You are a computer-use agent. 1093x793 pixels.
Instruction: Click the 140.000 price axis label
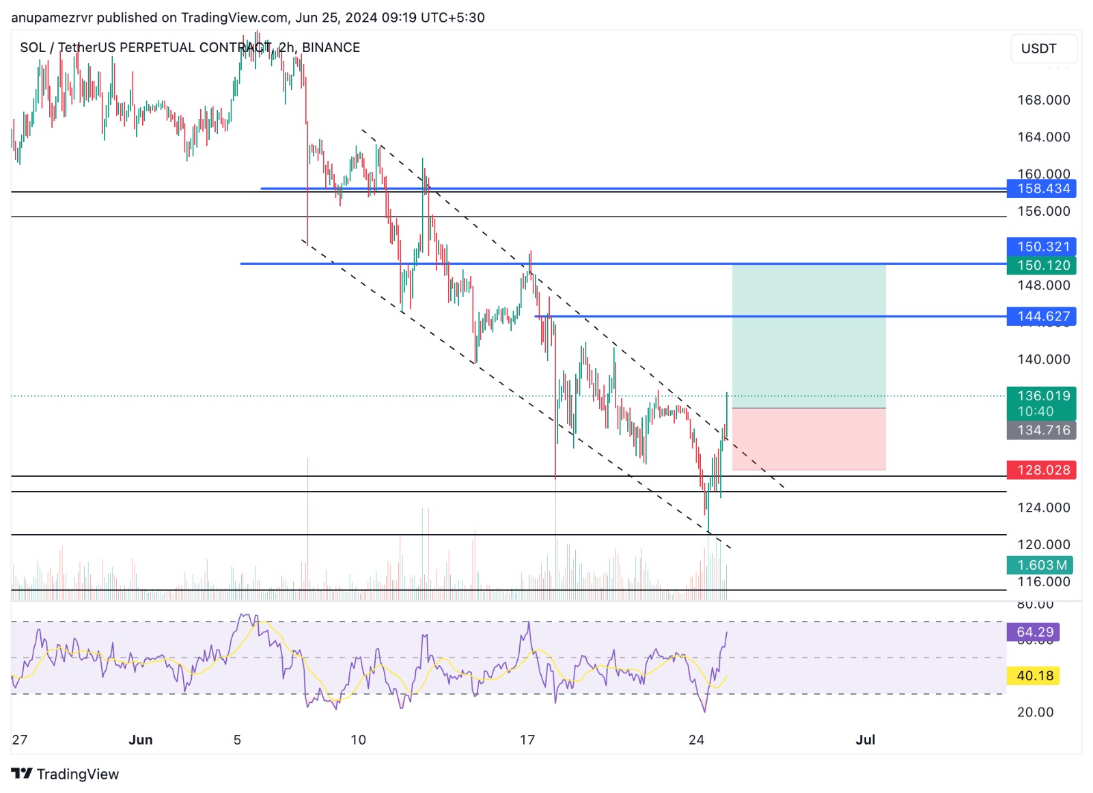tap(1044, 359)
